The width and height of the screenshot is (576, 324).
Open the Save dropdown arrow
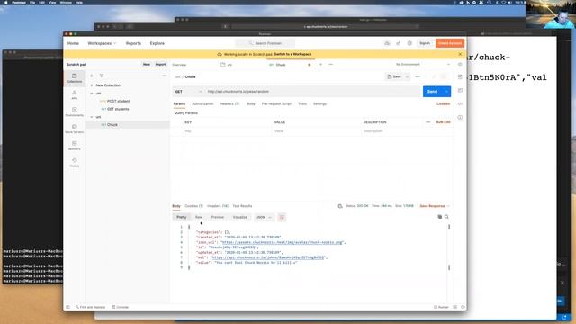407,76
